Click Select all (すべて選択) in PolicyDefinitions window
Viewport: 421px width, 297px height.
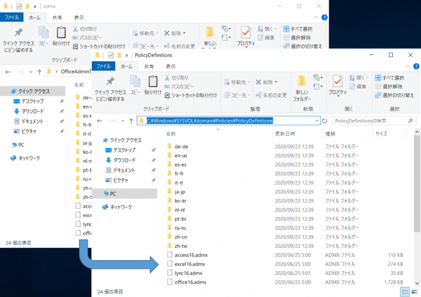pos(389,78)
